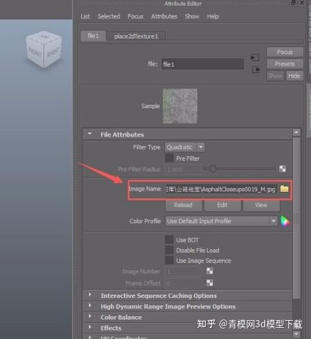Click the checker map icon beside Image Number
The width and height of the screenshot is (311, 339).
point(210,271)
